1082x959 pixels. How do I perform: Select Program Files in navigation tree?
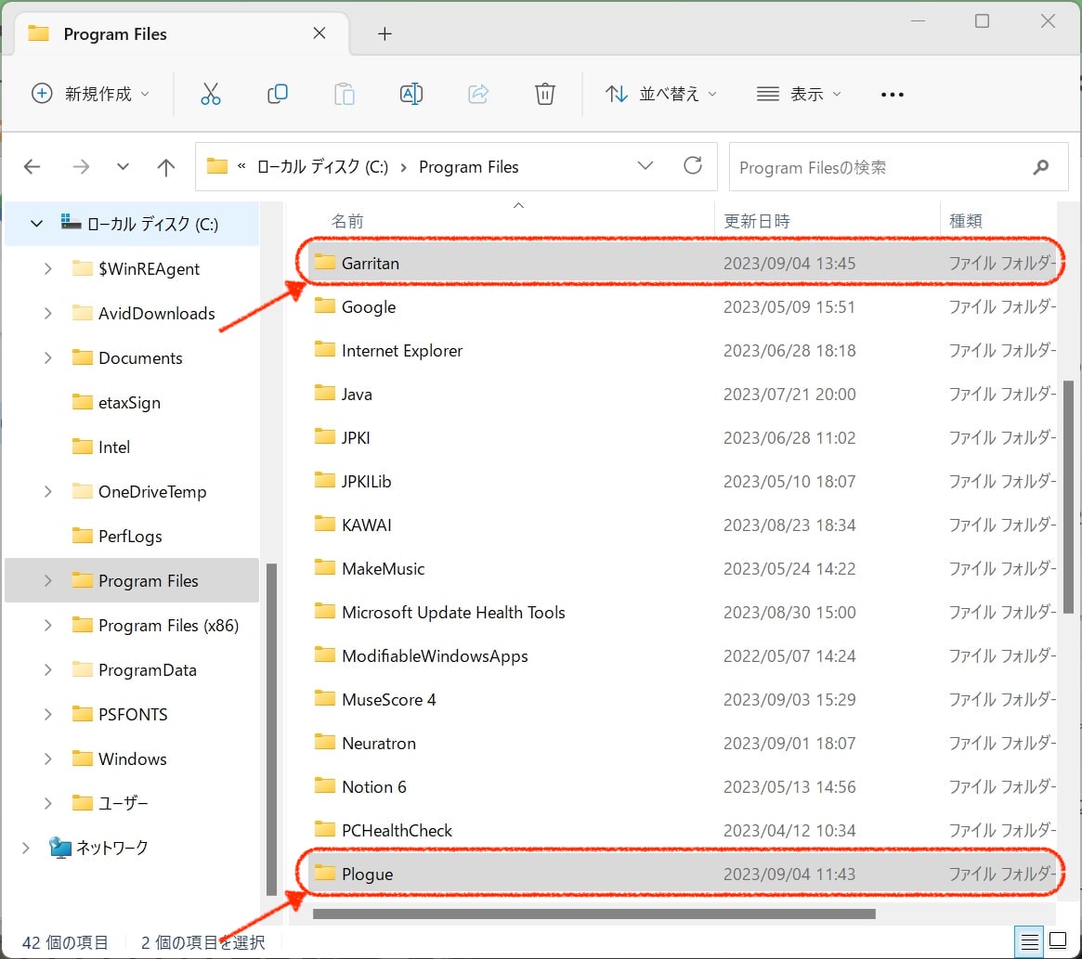tap(132, 580)
